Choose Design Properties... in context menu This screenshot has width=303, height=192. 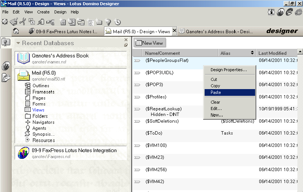click(230, 70)
